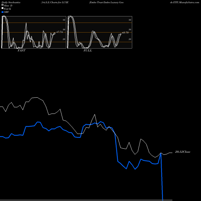This screenshot has height=201, width=201.
Task: Click the blue OBV legend swatch
Action: [2, 12]
